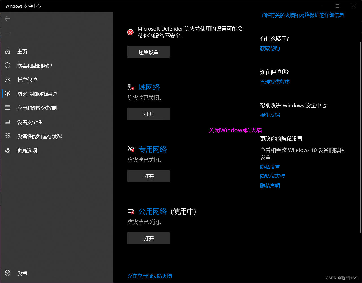Click the 有什么疑问? heading
Viewport: 362px width, 283px height.
(274, 39)
